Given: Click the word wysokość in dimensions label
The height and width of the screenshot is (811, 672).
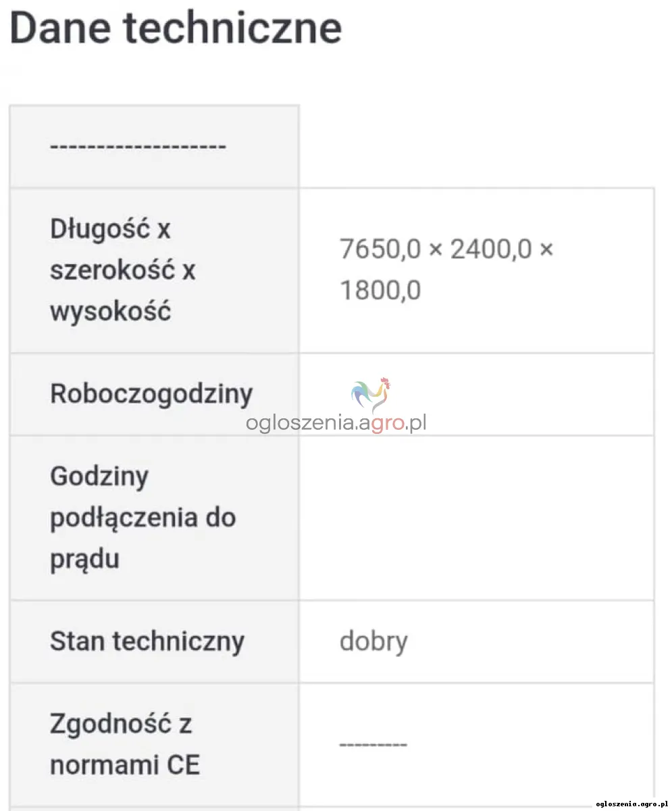Looking at the screenshot, I should tap(110, 312).
